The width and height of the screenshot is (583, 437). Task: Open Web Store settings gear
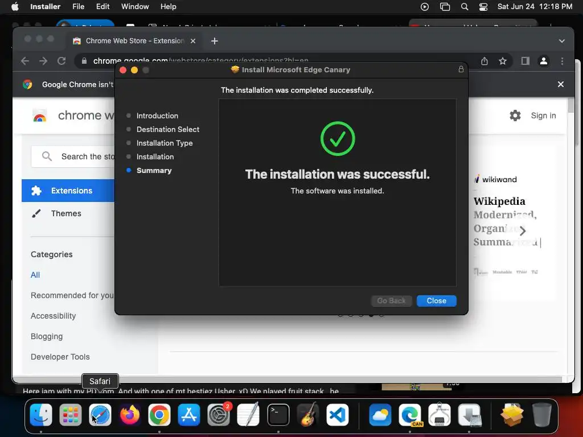coord(515,116)
